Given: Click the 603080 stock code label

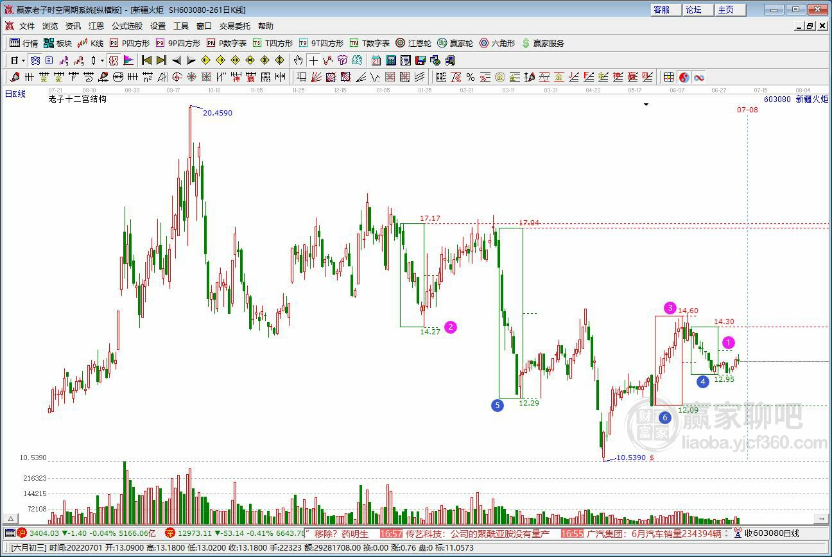Looking at the screenshot, I should [778, 99].
